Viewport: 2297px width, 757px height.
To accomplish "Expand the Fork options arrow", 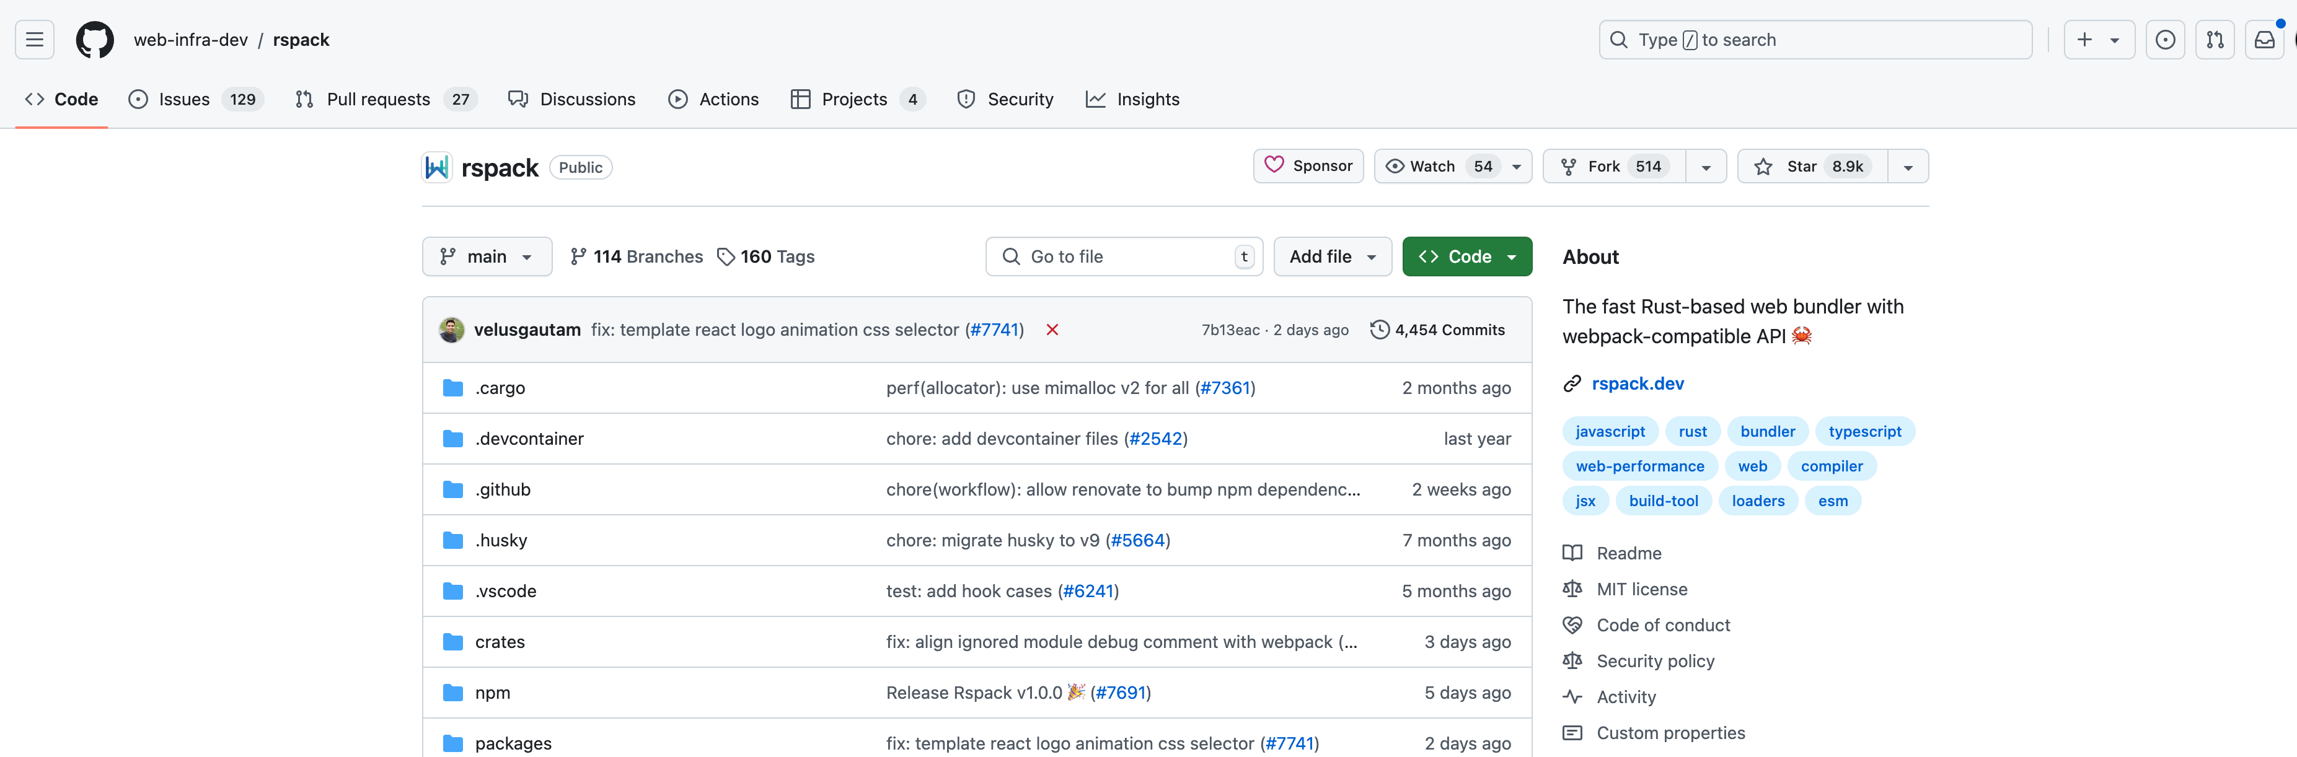I will click(x=1706, y=167).
